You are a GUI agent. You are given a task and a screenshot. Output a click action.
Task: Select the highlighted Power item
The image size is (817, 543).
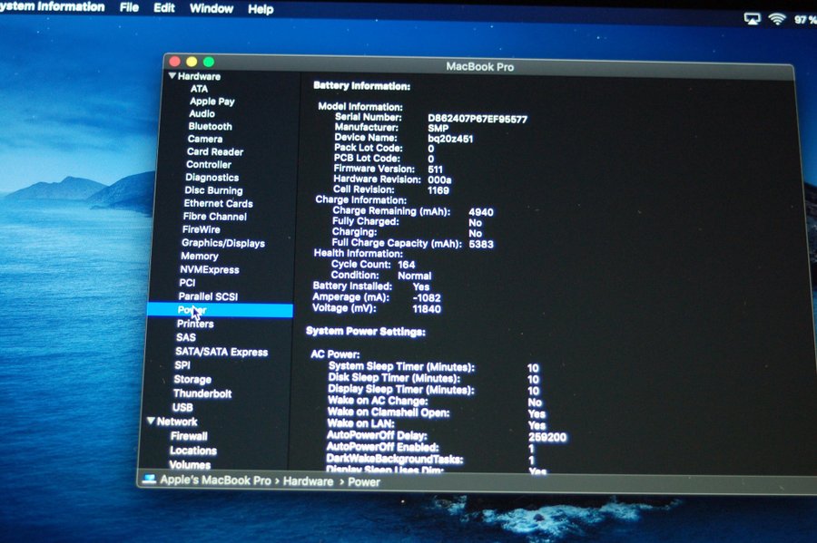pos(220,311)
